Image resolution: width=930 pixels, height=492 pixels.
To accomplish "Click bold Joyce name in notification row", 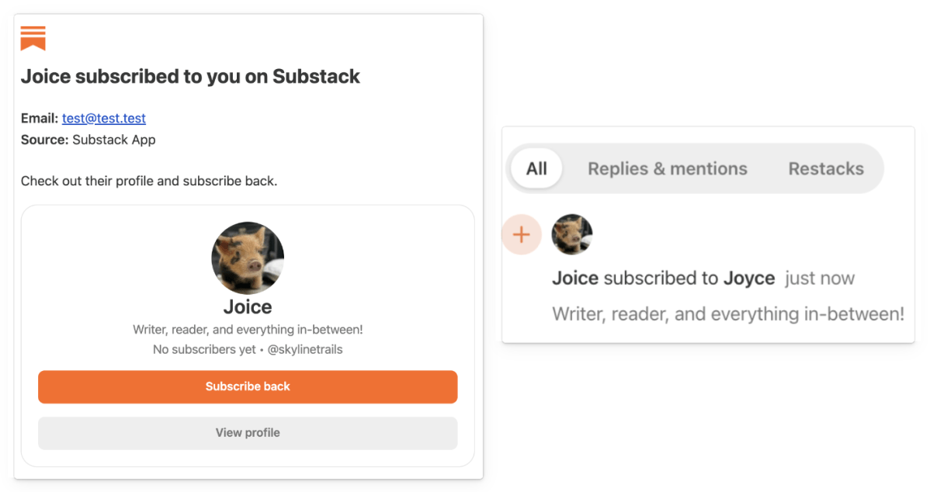I will [748, 278].
